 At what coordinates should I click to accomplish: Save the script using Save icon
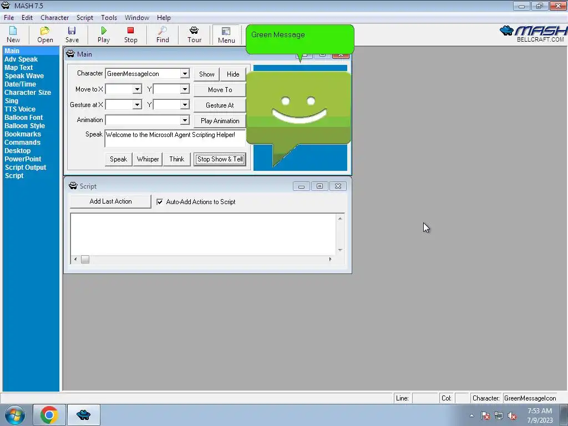[x=72, y=35]
